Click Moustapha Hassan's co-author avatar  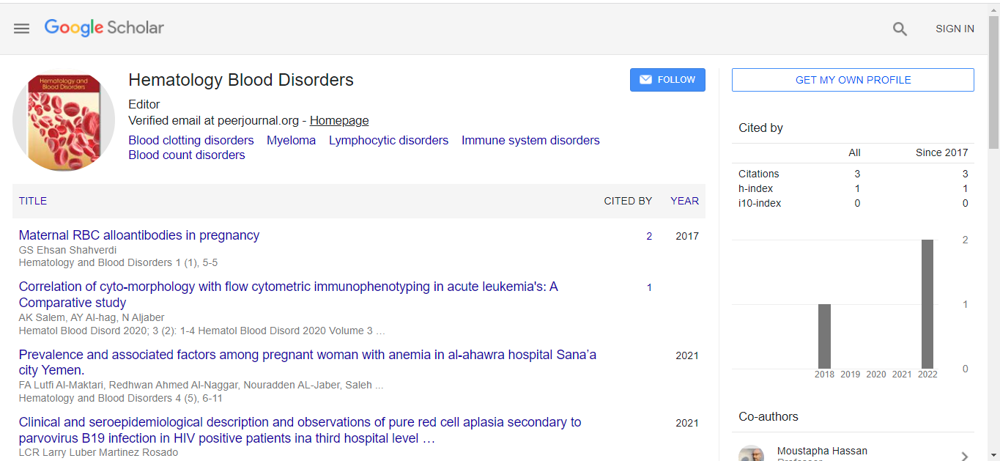pos(751,454)
